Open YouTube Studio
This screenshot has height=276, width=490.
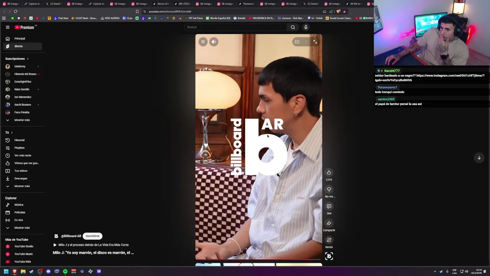pos(23,246)
